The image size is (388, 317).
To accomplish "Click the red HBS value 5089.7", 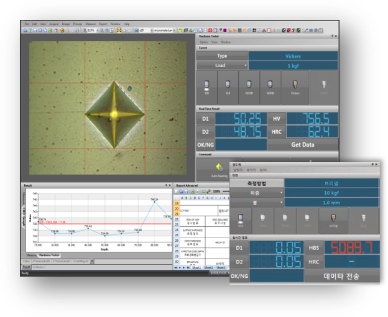I will (x=352, y=247).
